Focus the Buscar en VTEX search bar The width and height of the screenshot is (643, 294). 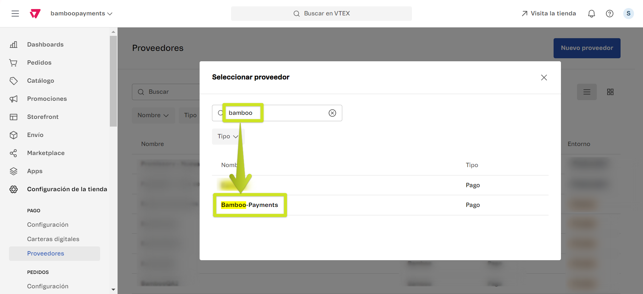[321, 13]
